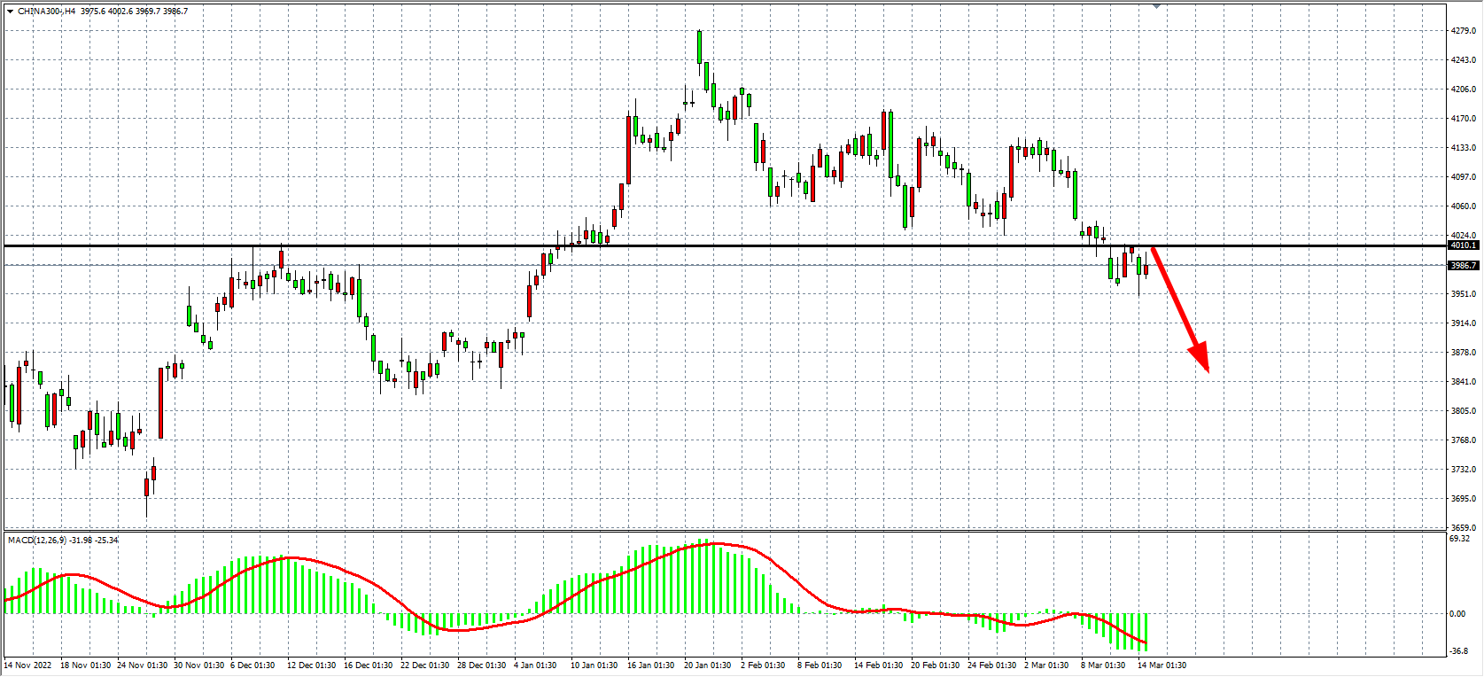Click the lowest red candle in late November
1484x677 pixels.
pos(146,486)
